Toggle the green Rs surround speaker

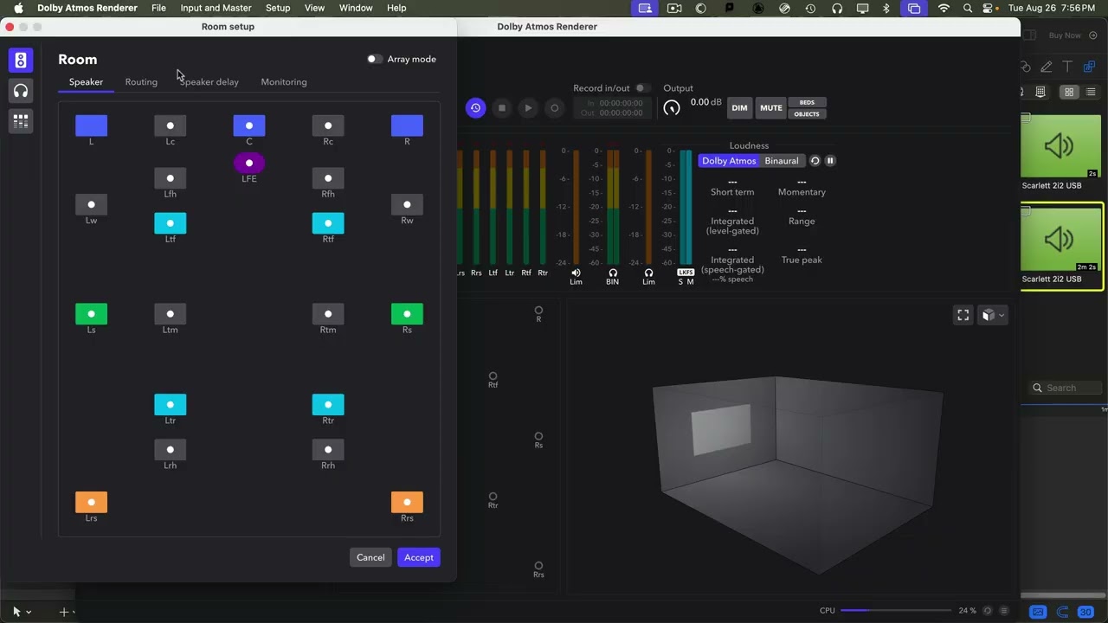coord(407,314)
